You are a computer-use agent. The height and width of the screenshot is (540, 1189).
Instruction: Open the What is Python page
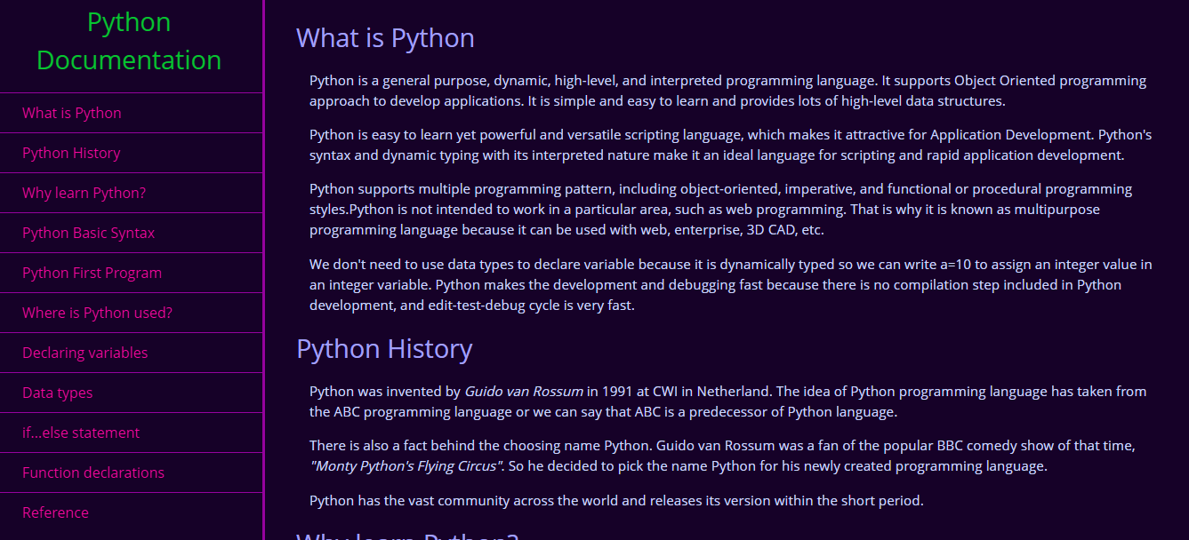pos(71,113)
